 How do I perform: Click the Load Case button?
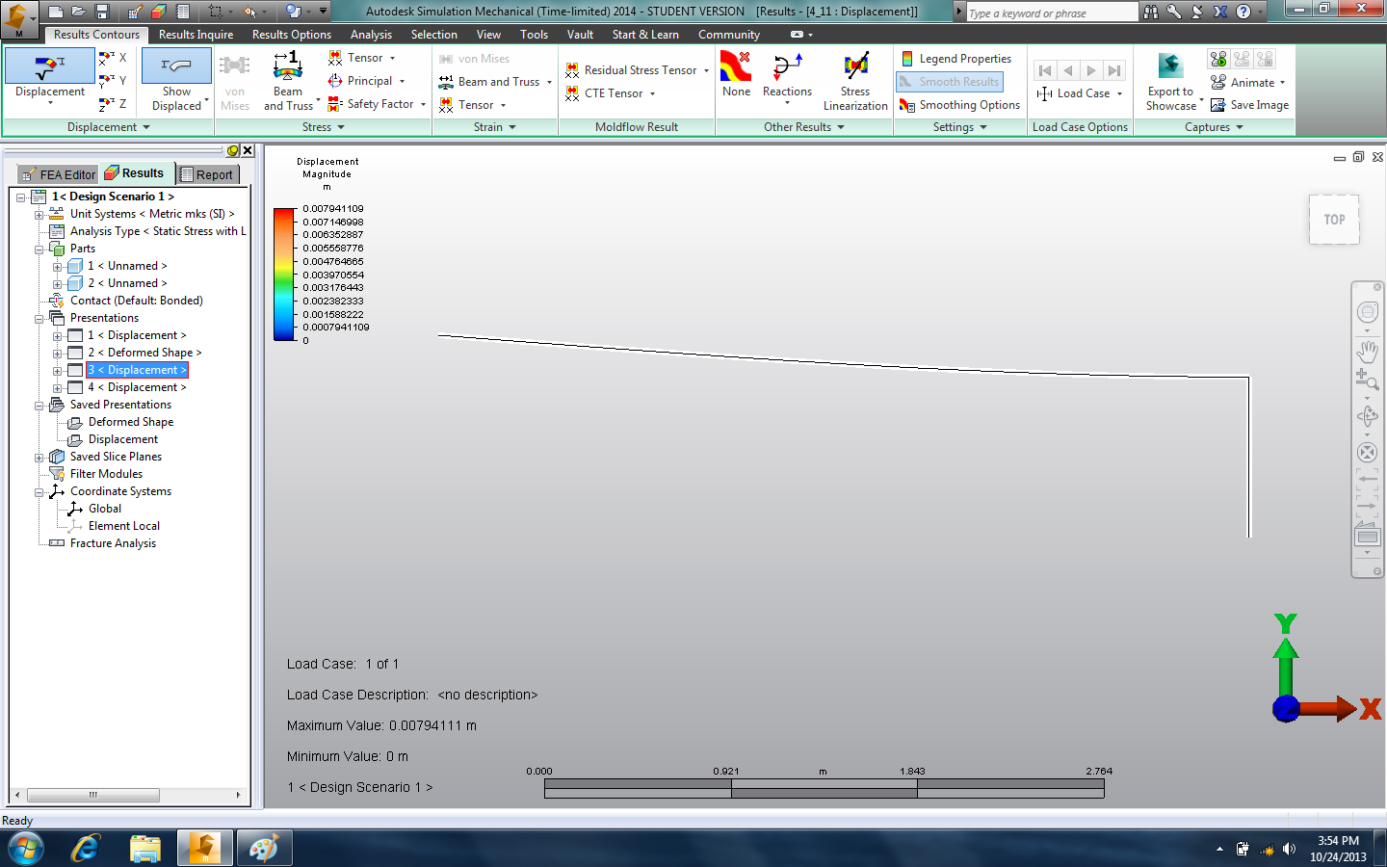pos(1079,93)
